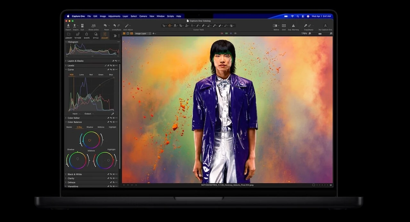
Task: Select the Midtone color balance tab
Action: tap(101, 127)
